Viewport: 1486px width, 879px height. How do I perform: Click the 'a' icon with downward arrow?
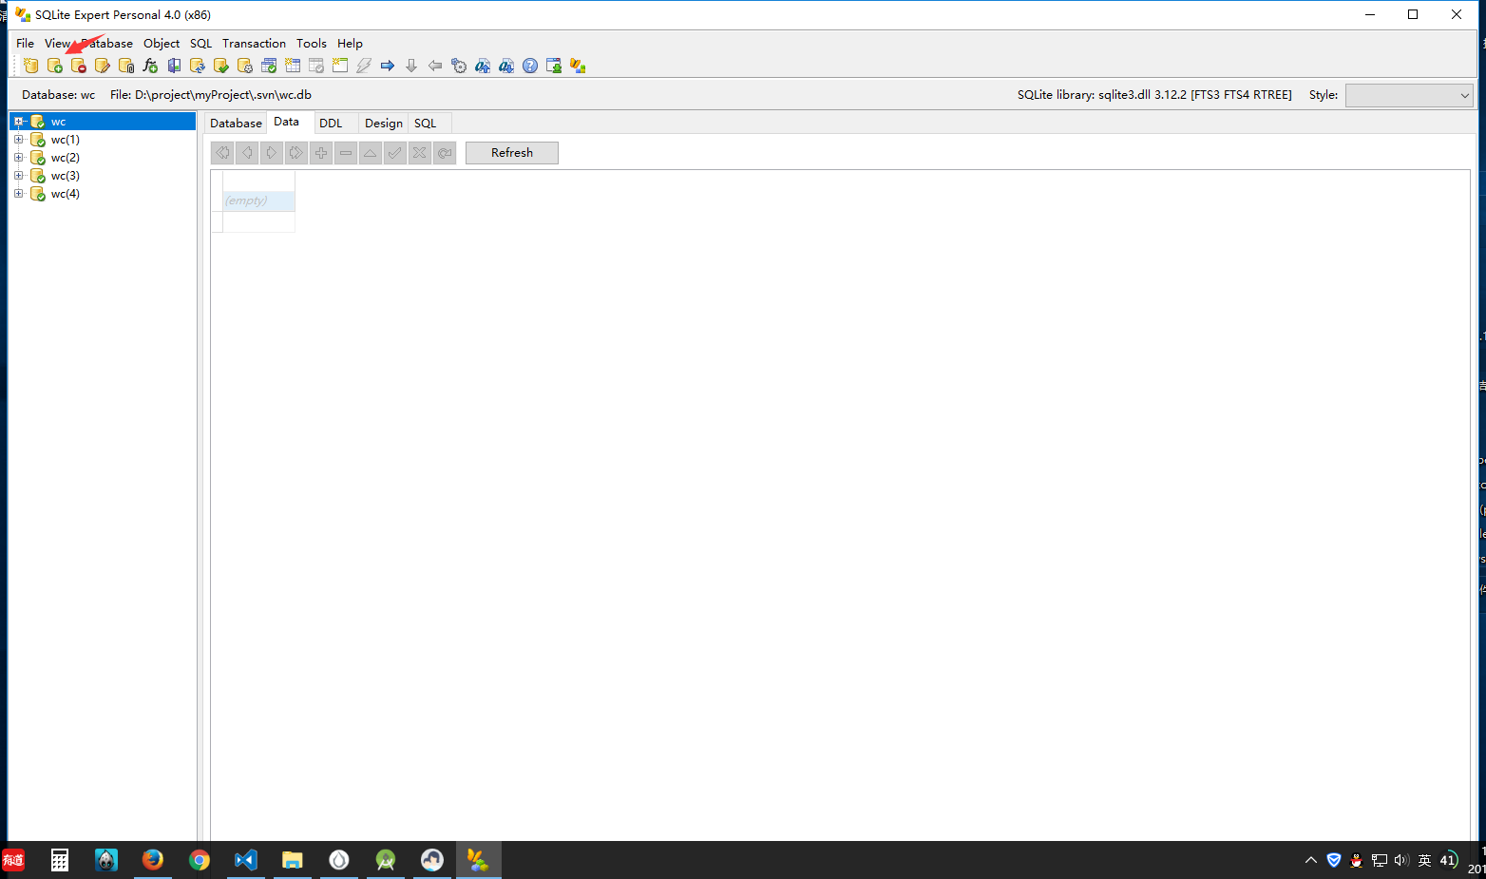pos(506,66)
